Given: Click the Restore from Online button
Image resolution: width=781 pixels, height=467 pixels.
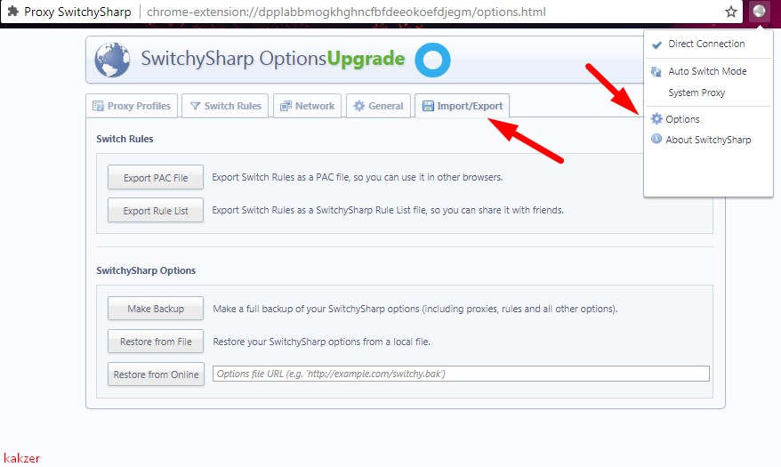Looking at the screenshot, I should click(156, 374).
